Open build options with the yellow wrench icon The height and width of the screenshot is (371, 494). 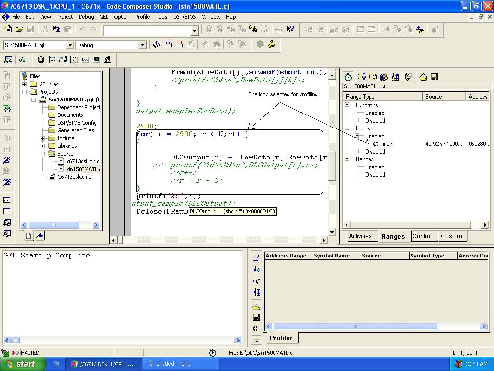click(271, 44)
